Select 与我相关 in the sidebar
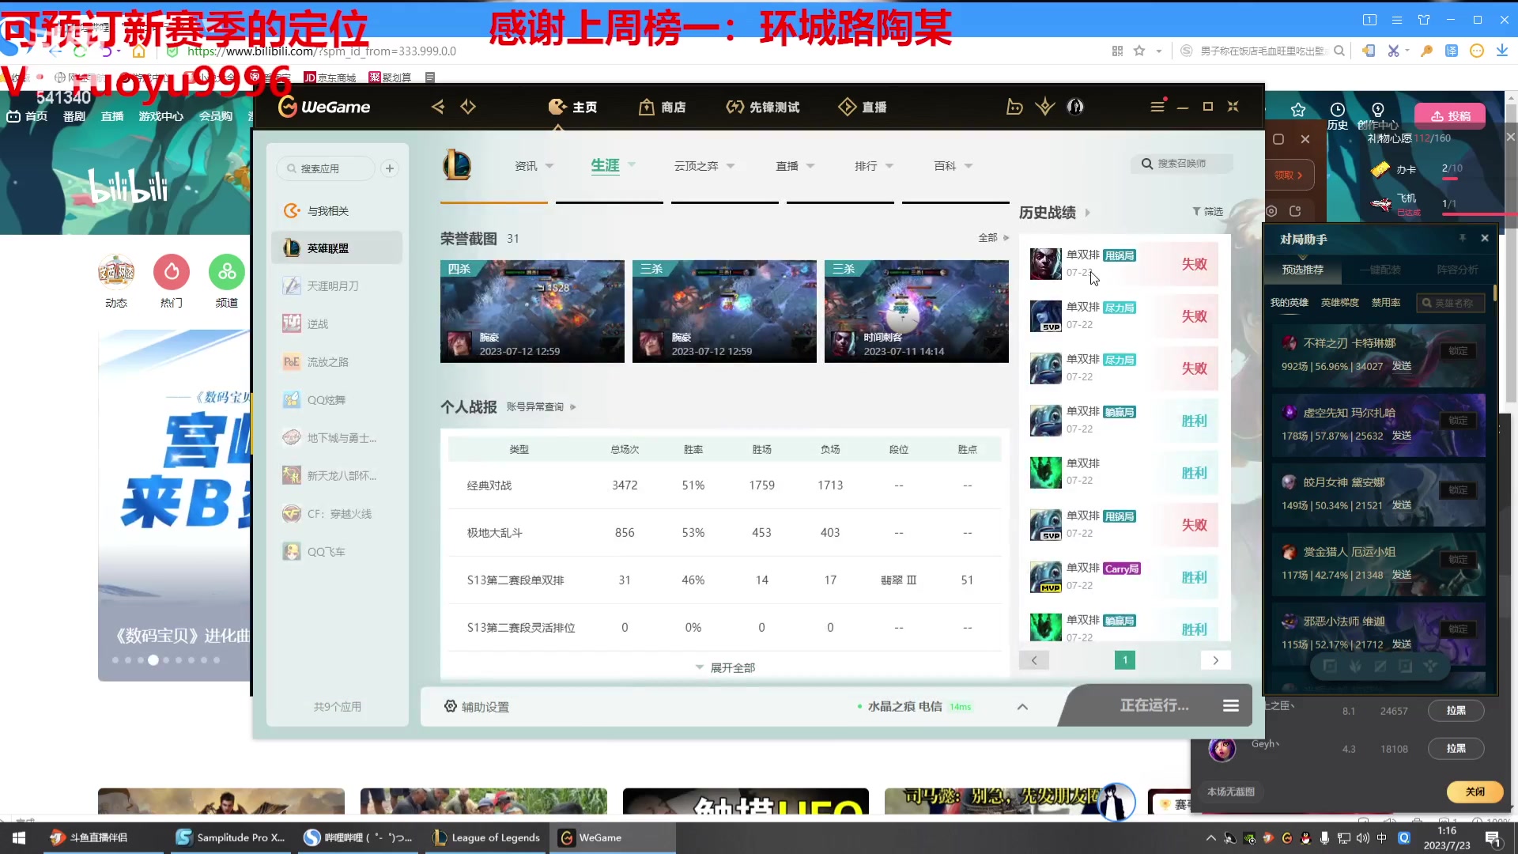This screenshot has width=1518, height=854. pos(337,210)
